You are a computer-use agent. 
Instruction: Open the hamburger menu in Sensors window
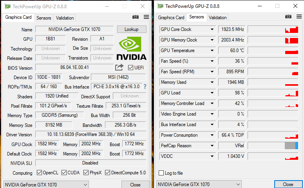[x=299, y=17]
